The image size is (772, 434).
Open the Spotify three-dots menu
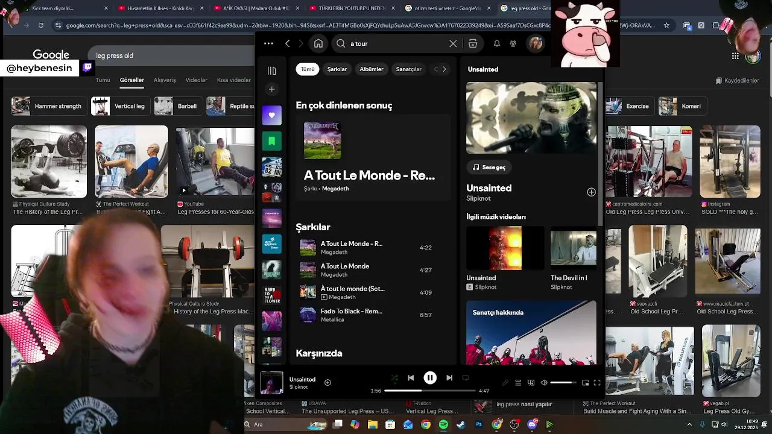(x=268, y=43)
